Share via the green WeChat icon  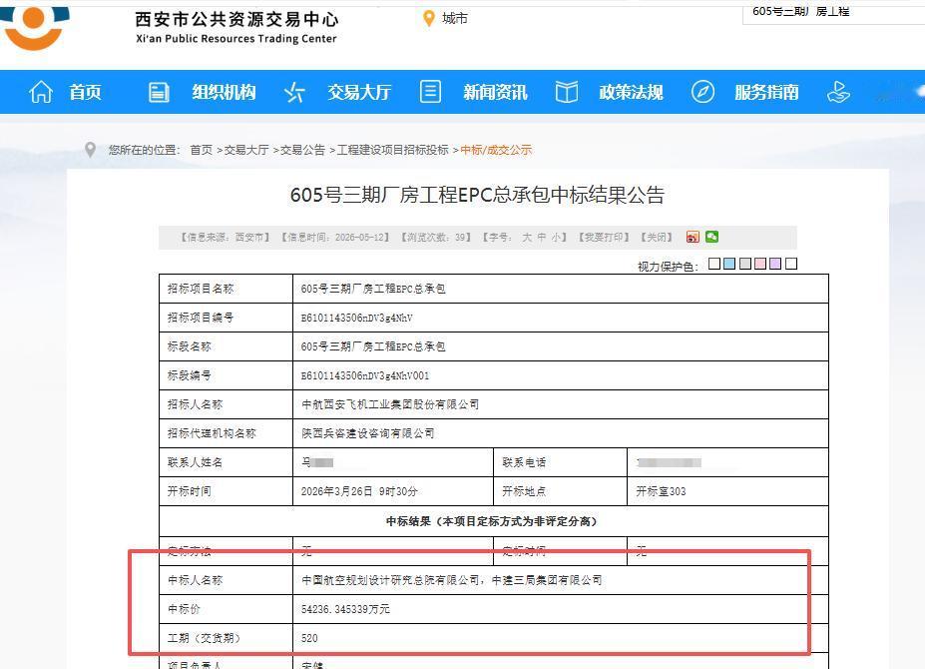pos(711,237)
